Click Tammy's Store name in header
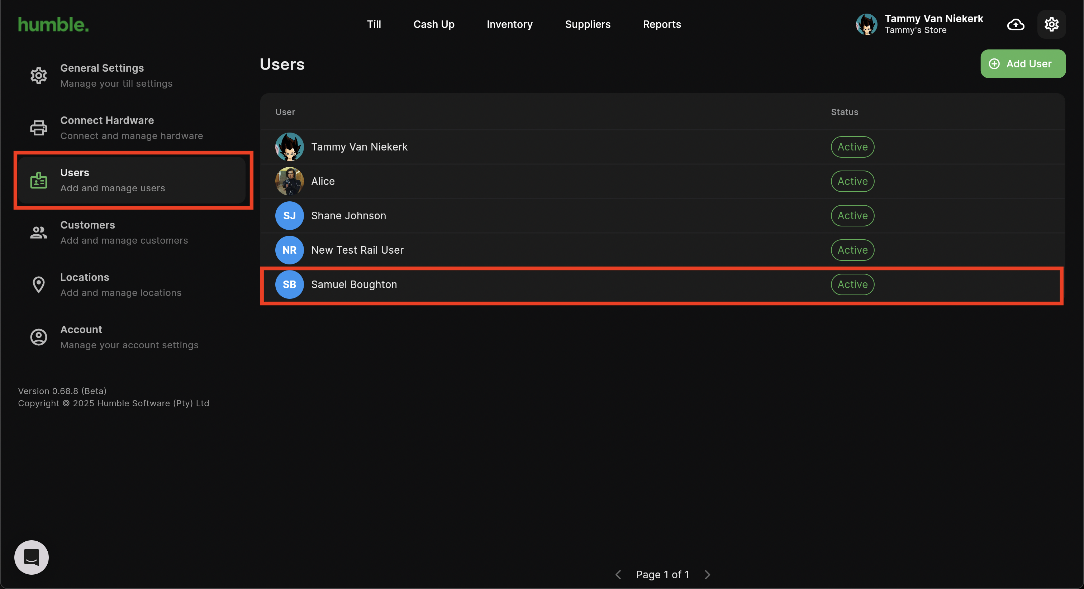Screen dimensions: 1084x589 pyautogui.click(x=915, y=30)
